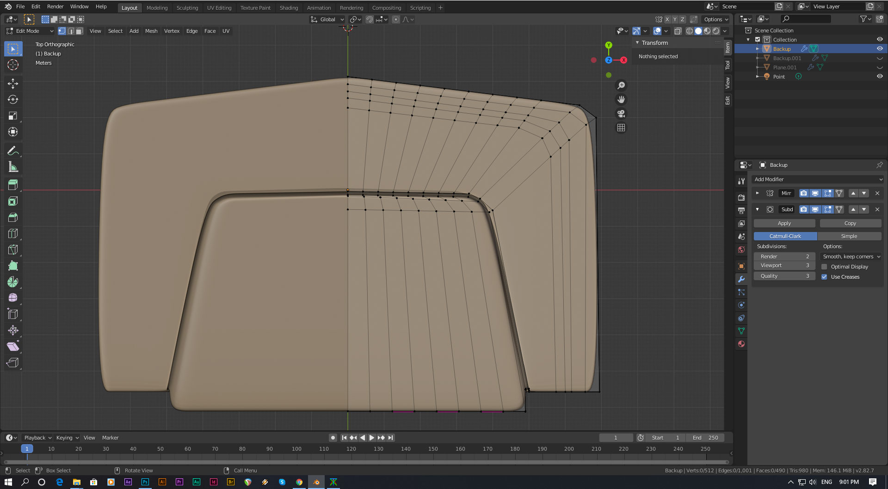This screenshot has width=888, height=489.
Task: Select the Scale tool
Action: (x=13, y=116)
